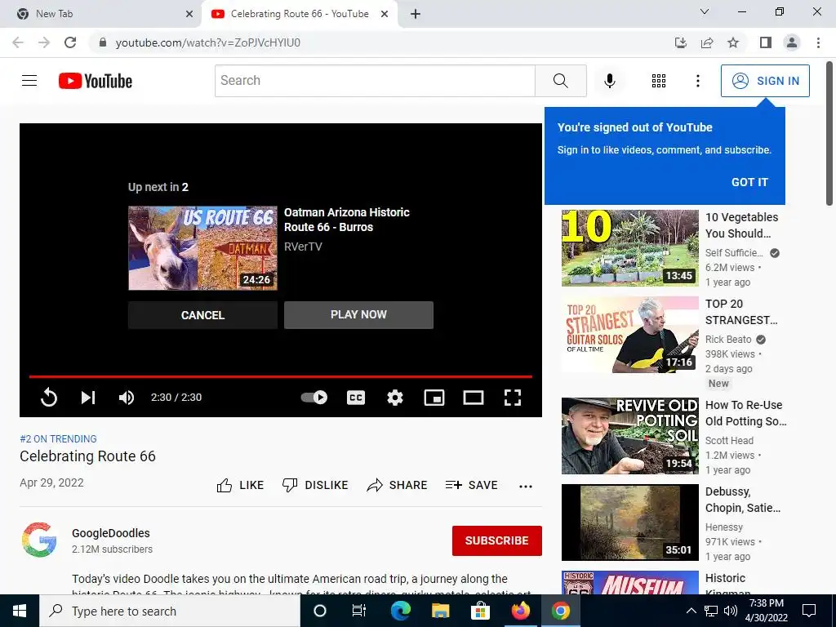
Task: Click the Chrome address bar URL
Action: click(x=208, y=42)
